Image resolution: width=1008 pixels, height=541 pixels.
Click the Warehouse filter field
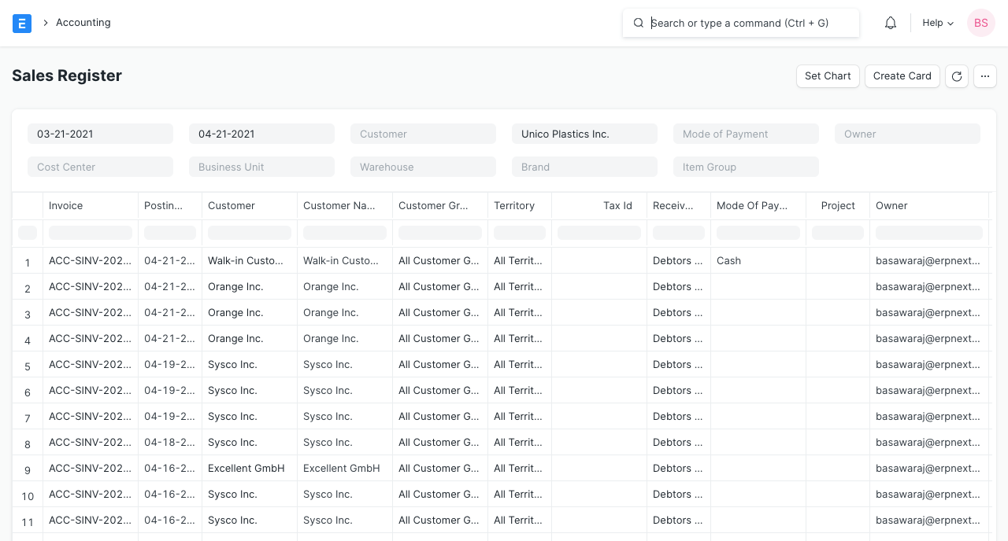(x=423, y=167)
